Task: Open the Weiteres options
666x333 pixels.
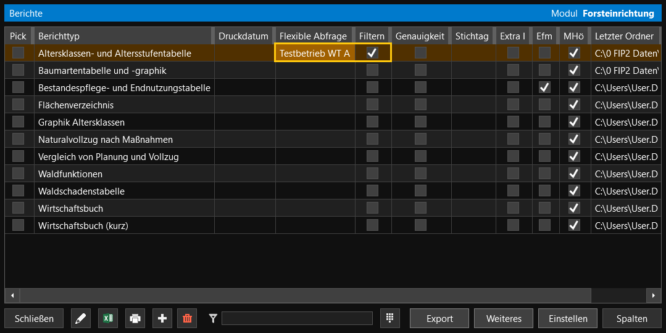Action: (x=504, y=318)
